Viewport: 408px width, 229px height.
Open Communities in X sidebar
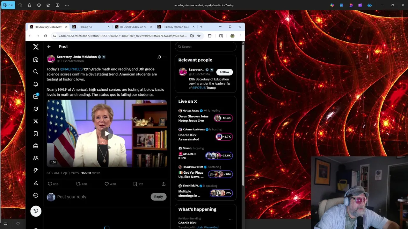pos(36,158)
